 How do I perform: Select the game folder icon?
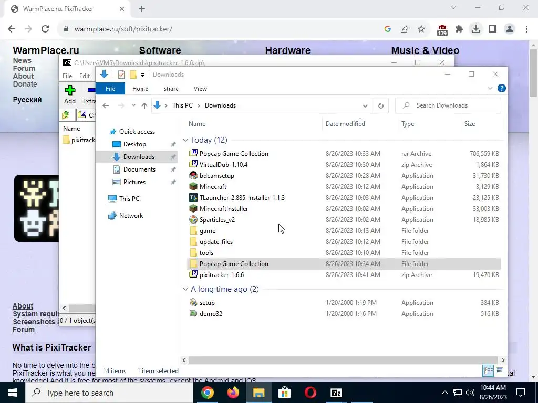coord(193,231)
